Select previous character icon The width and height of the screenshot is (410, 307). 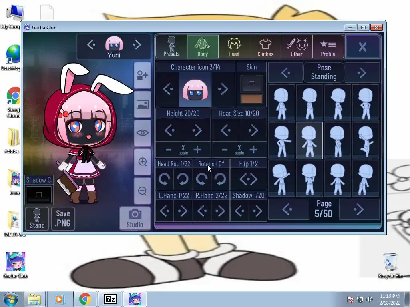(x=168, y=89)
